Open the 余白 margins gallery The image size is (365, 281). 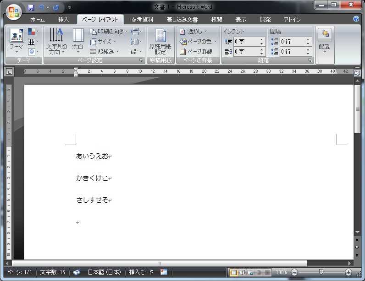click(78, 41)
